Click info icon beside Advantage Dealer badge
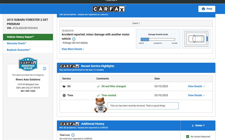Viewport: 225px width, 140px height. pos(44,68)
